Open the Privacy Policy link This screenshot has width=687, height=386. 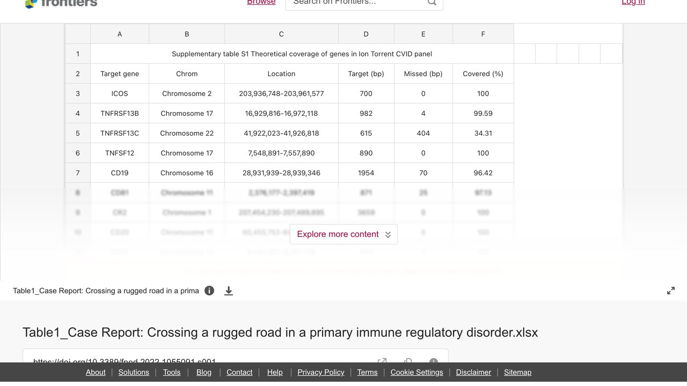tap(321, 372)
